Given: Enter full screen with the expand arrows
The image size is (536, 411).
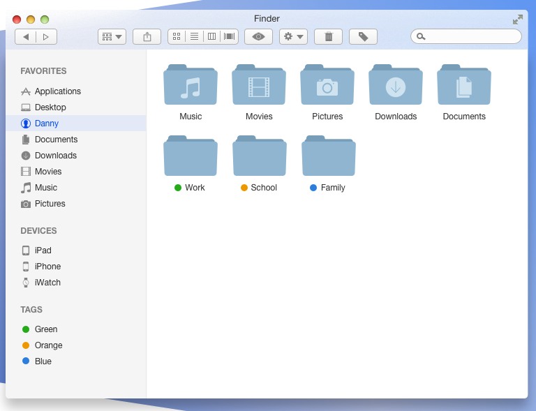Looking at the screenshot, I should tap(517, 20).
